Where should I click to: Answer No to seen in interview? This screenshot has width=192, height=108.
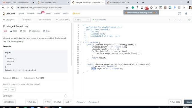(x=13, y=89)
